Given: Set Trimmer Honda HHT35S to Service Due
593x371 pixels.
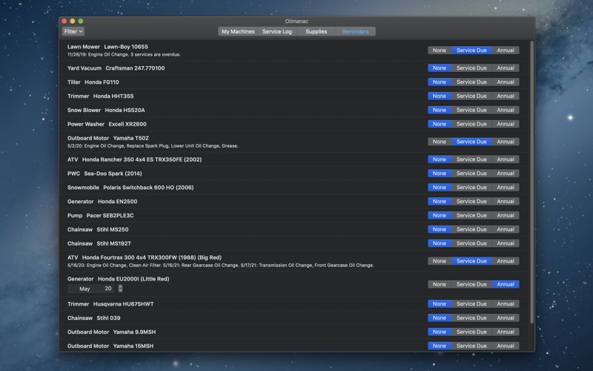Looking at the screenshot, I should point(471,96).
